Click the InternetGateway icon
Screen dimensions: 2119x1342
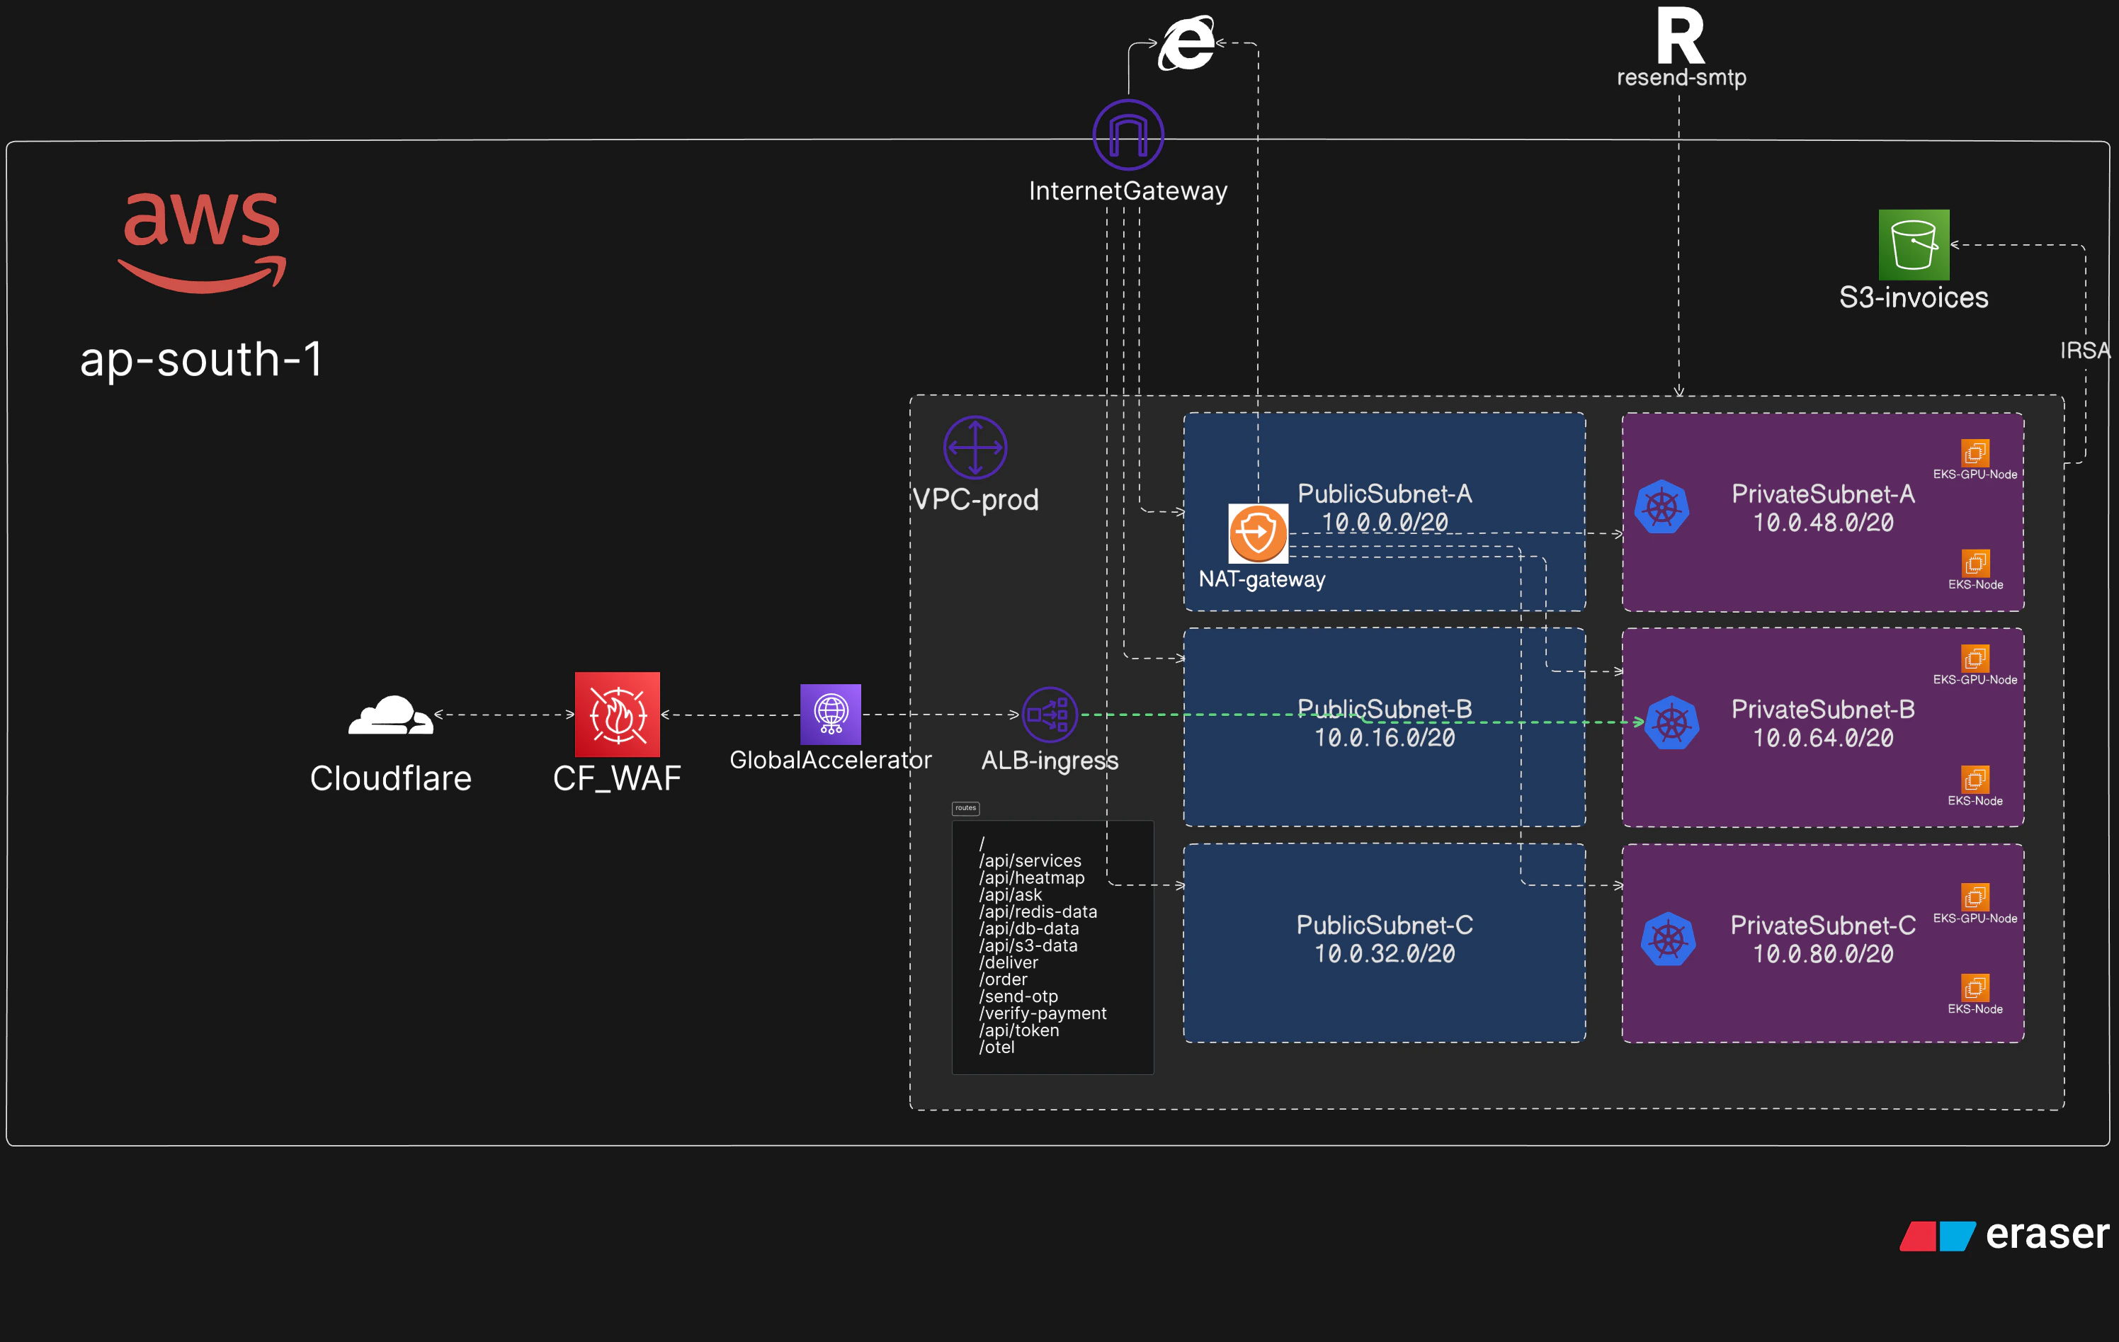click(1127, 135)
